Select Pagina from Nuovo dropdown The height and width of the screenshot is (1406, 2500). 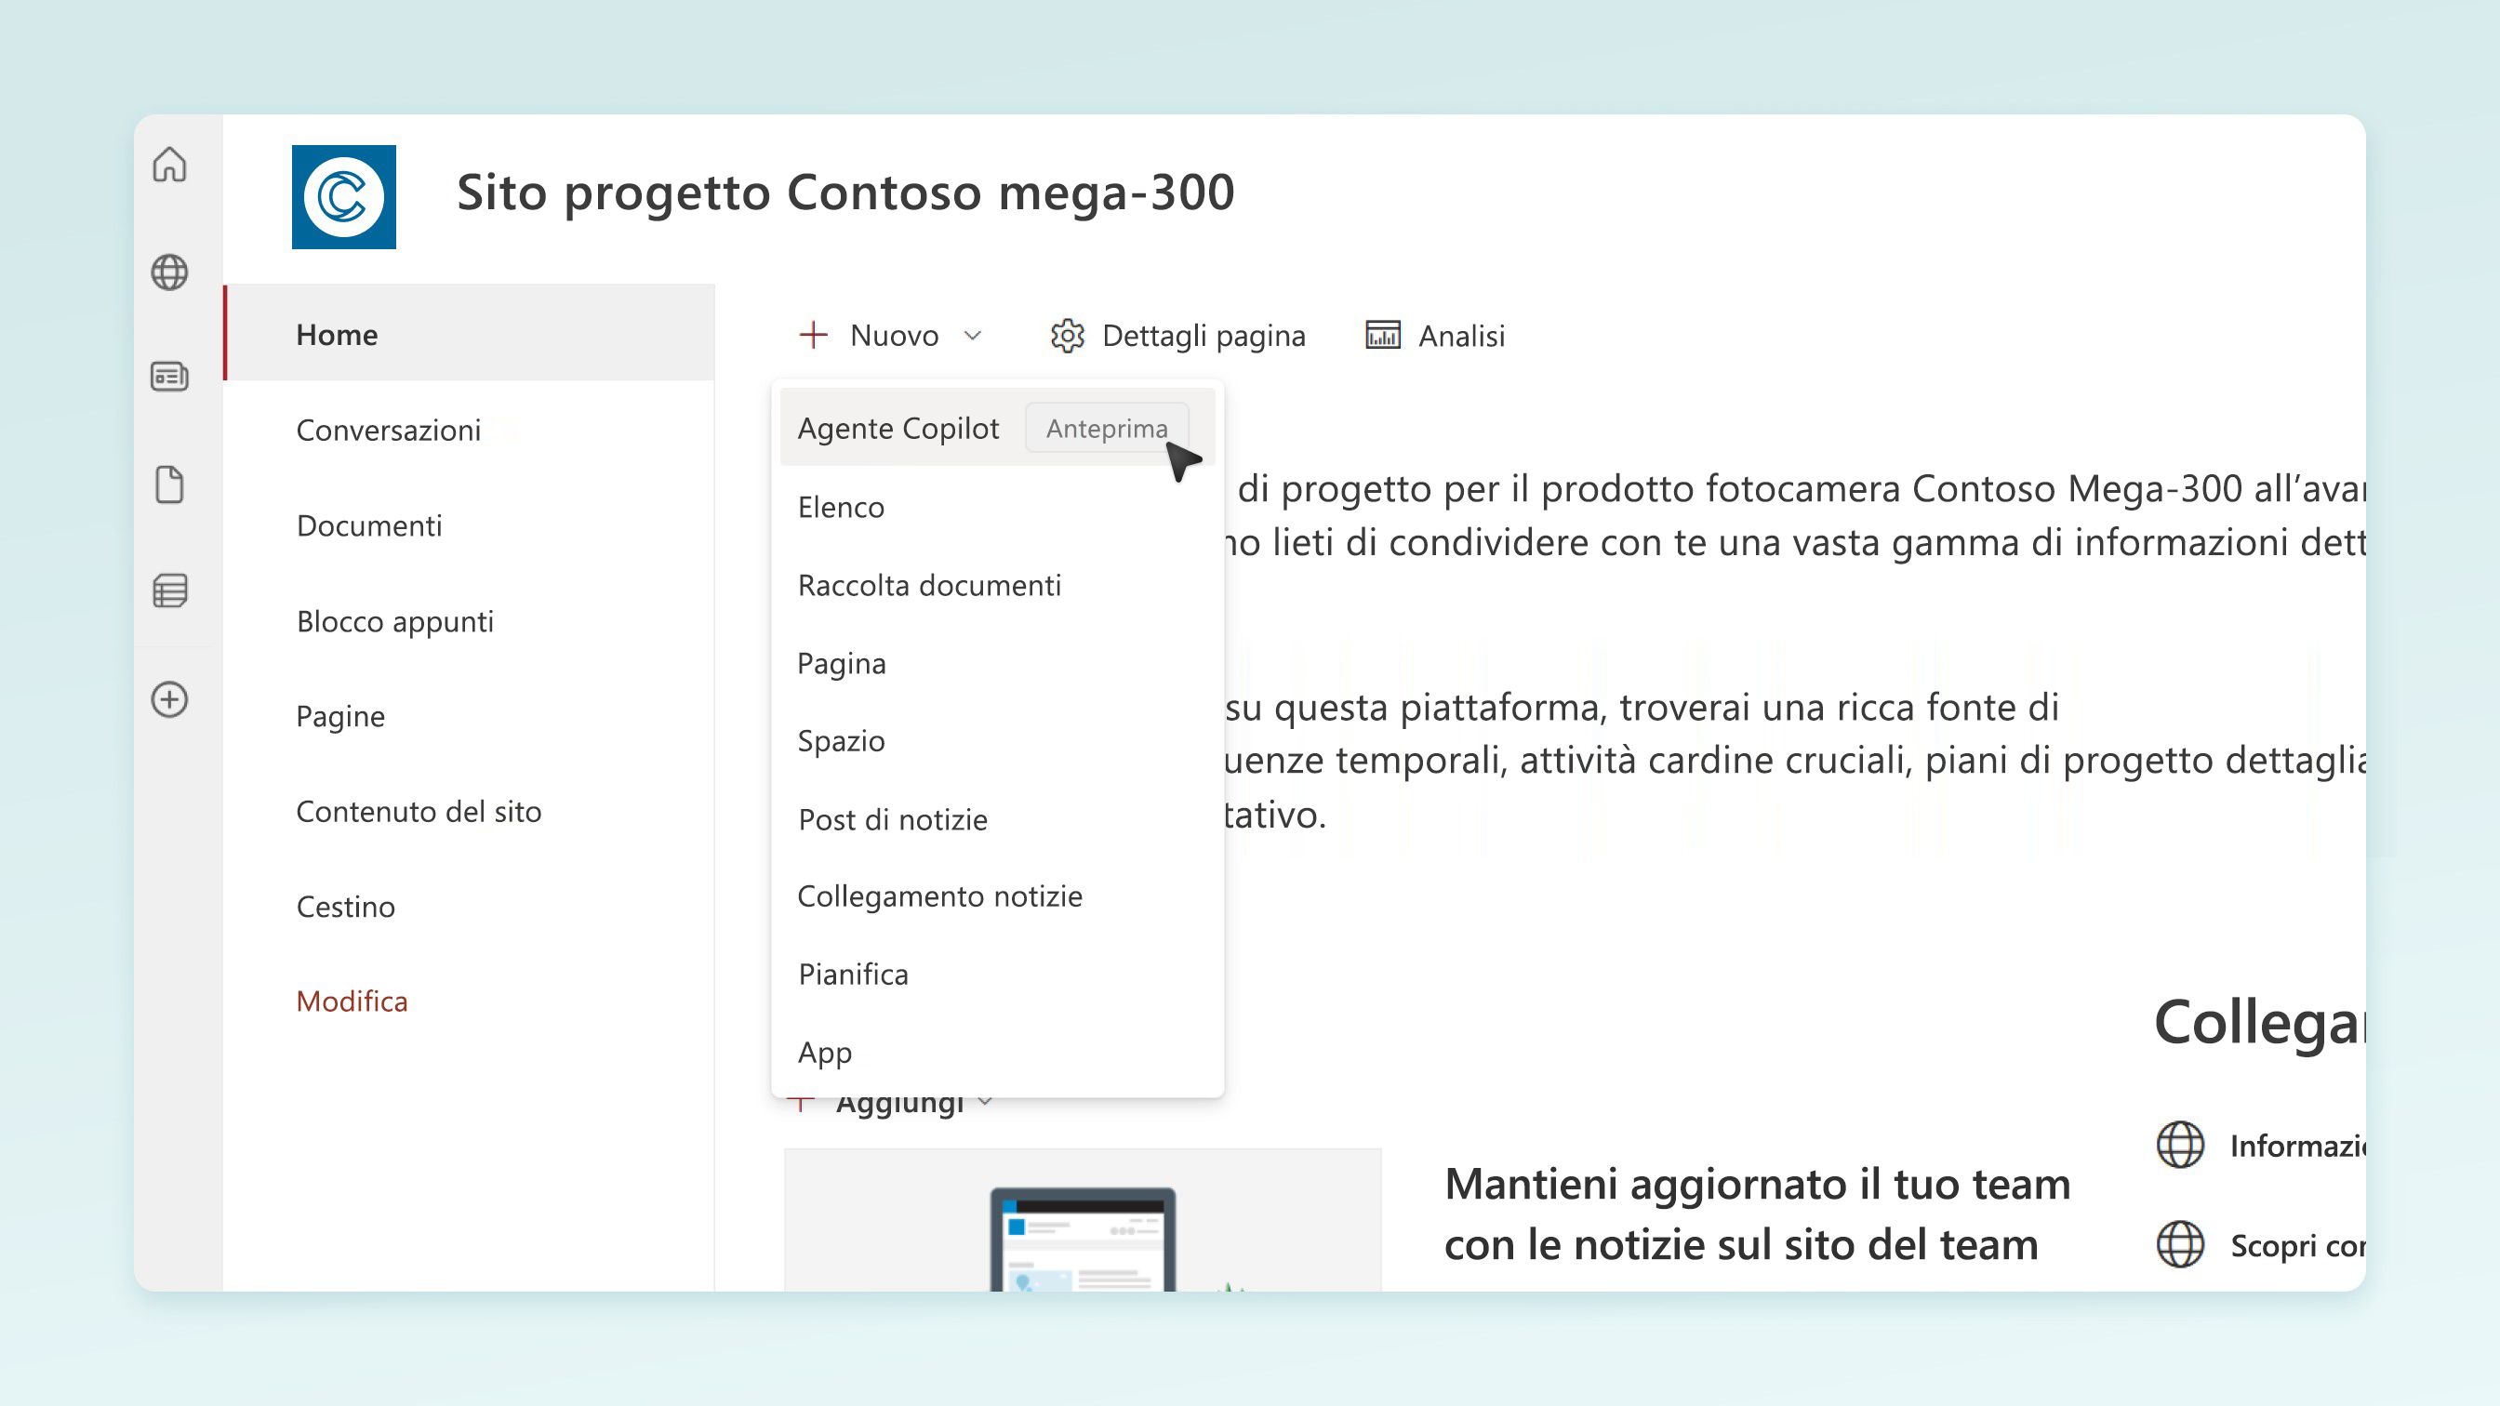click(x=842, y=661)
